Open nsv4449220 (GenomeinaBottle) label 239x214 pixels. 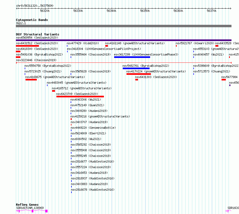(93, 128)
